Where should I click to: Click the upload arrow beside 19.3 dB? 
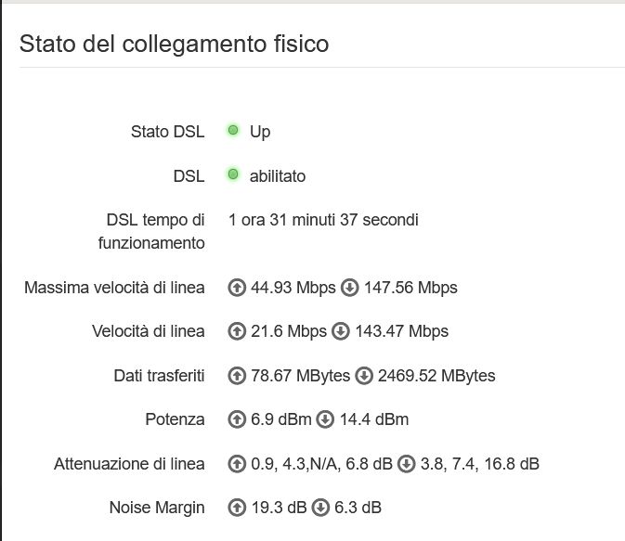coord(237,508)
